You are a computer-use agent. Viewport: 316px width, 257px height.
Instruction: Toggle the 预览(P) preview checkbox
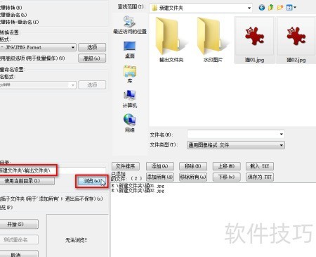tap(6, 208)
